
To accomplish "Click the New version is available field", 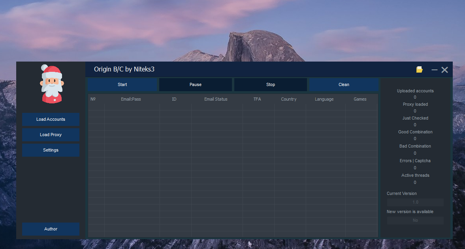I will point(415,220).
